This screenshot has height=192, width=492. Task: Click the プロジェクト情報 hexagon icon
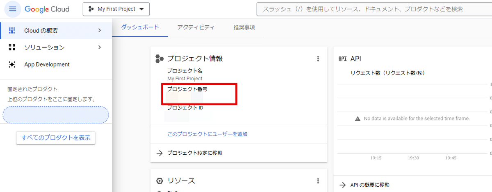click(x=159, y=59)
